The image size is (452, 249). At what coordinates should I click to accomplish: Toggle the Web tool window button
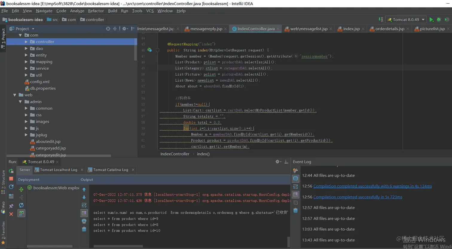[3, 208]
